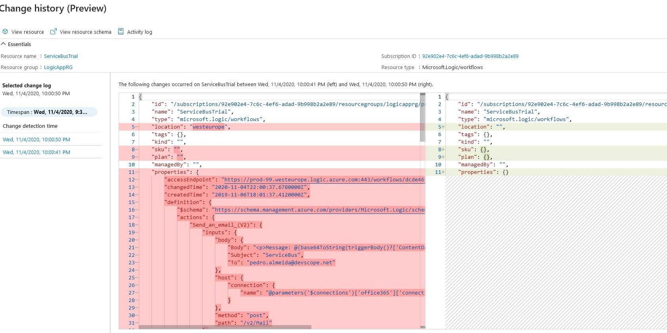667x333 pixels.
Task: Click the pedro.almeida@devscope.net email value
Action: pyautogui.click(x=291, y=263)
